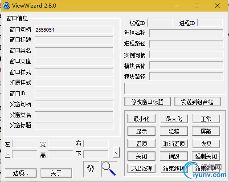Click the 进程ID input field
229x182 pixels.
[210, 23]
